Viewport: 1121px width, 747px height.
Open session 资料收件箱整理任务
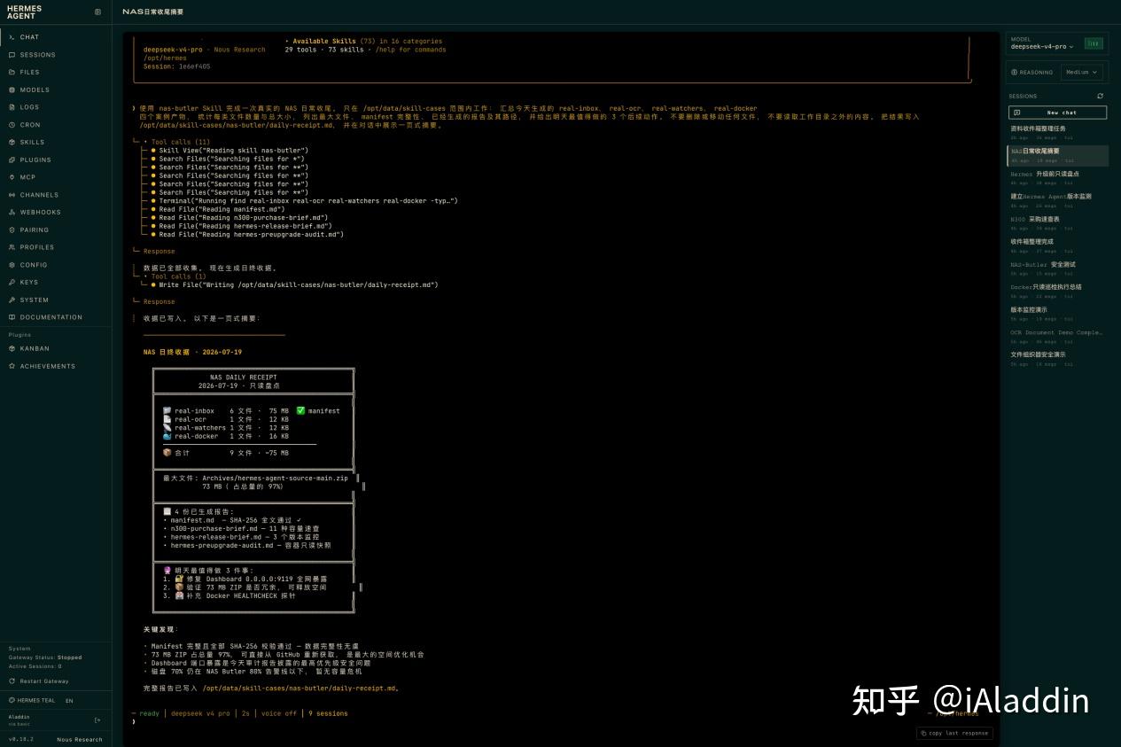[1058, 132]
